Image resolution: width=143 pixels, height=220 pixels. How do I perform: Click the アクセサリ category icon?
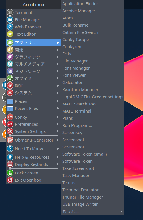10,42
